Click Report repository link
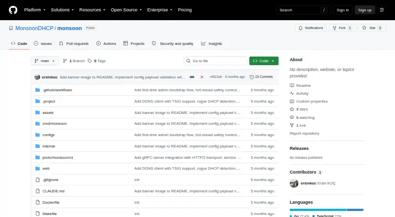The width and height of the screenshot is (395, 217). 304,134
